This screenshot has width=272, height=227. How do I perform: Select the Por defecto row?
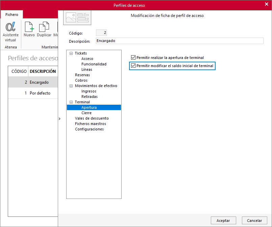[x=33, y=93]
